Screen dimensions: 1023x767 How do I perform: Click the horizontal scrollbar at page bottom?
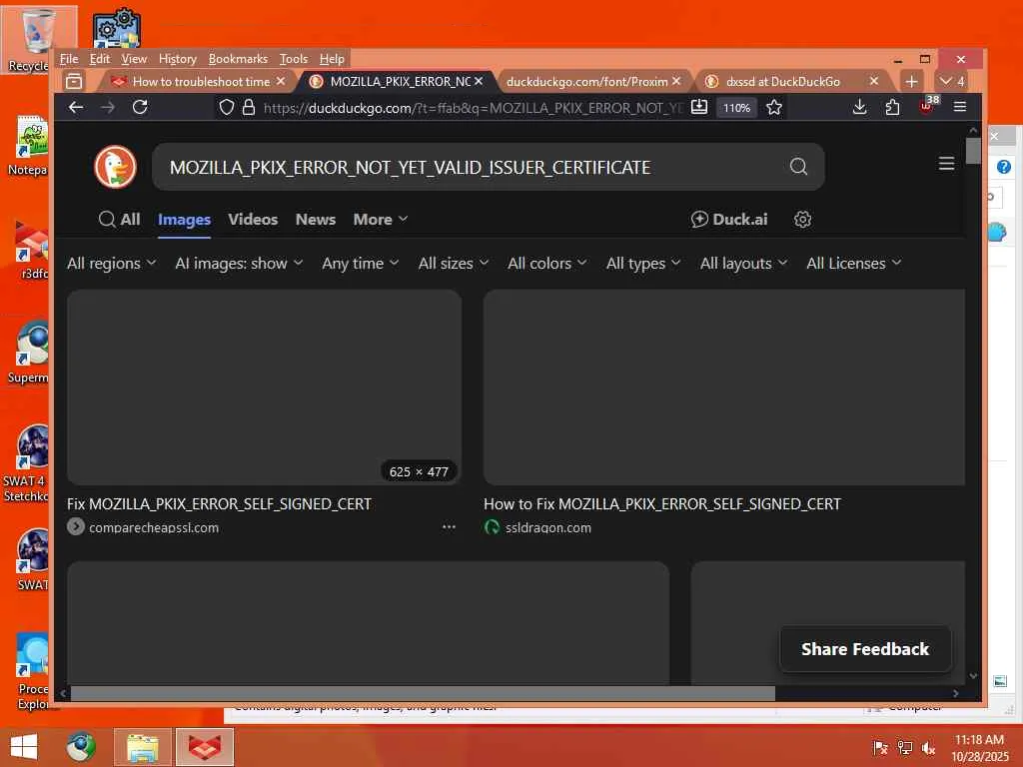click(x=423, y=693)
